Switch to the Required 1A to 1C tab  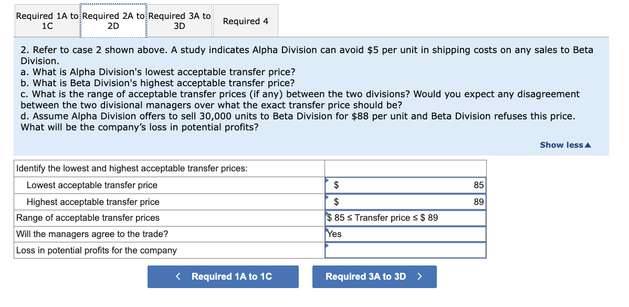click(46, 21)
